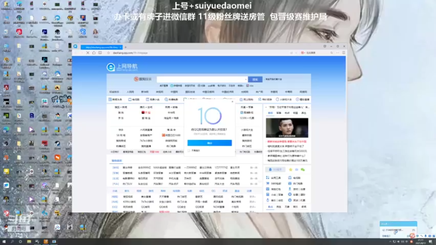Open File Explorer from the taskbar
Viewport: 436px width, 245px height.
click(29, 242)
